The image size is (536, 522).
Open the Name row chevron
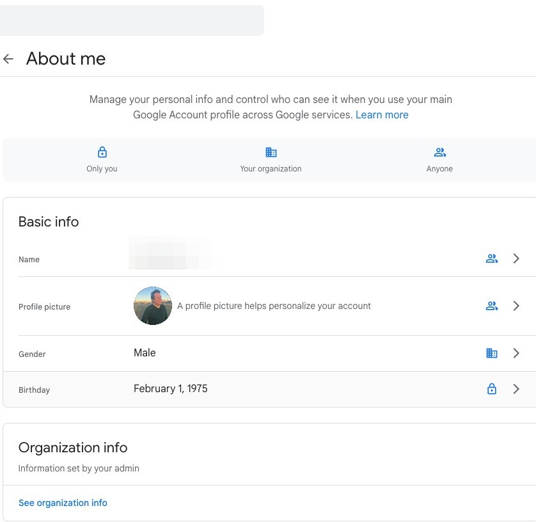point(516,259)
